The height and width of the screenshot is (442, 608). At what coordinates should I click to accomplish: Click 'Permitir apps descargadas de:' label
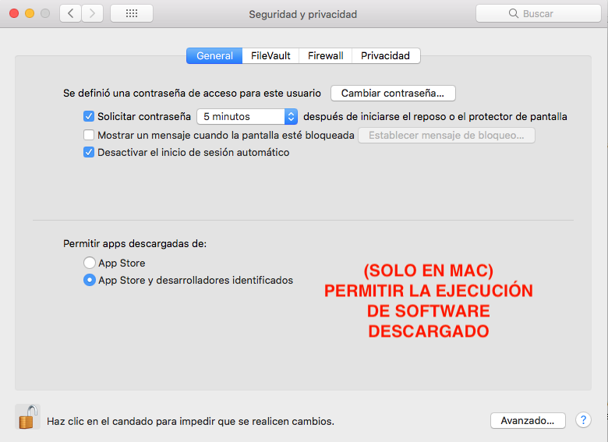coord(135,243)
